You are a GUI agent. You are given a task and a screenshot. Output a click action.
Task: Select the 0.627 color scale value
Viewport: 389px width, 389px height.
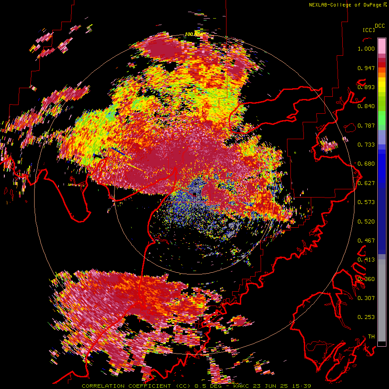366,183
